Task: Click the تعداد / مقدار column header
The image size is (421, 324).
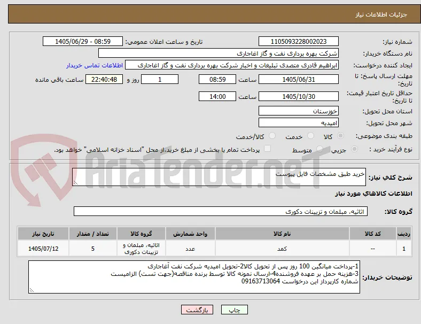Action: [93, 234]
